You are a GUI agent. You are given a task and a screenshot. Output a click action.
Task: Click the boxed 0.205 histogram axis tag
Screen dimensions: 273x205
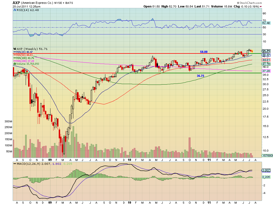coord(266,177)
